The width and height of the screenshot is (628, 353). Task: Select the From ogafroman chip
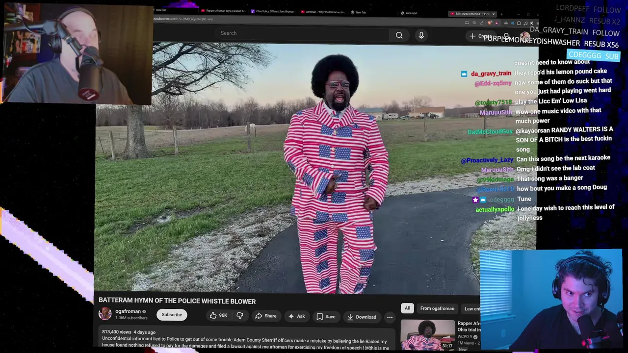point(437,308)
